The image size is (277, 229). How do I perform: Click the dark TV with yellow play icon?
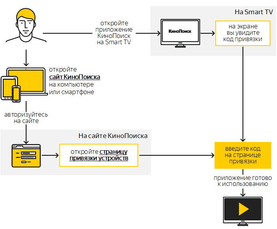coord(243,211)
